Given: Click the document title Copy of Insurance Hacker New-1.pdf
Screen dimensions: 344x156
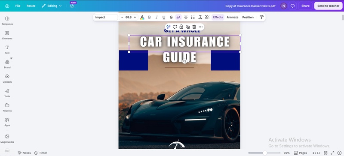Looking at the screenshot, I should [250, 6].
